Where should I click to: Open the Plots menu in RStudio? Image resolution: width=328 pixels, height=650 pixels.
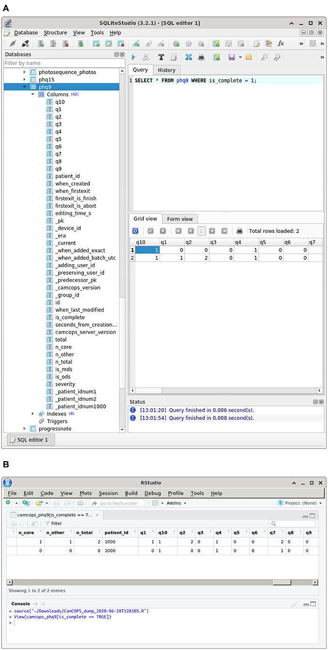coord(86,493)
